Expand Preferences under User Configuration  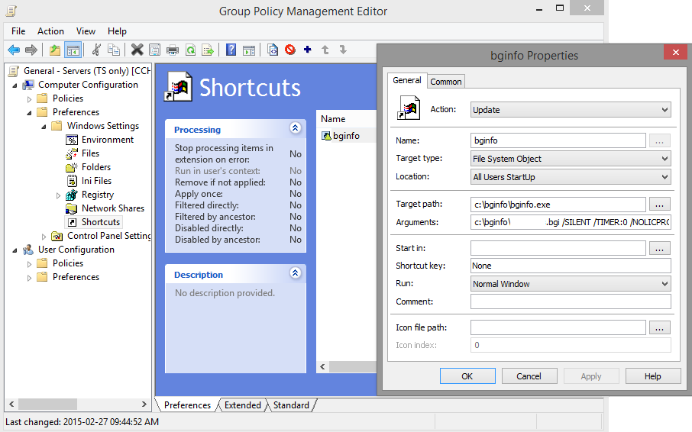click(29, 278)
